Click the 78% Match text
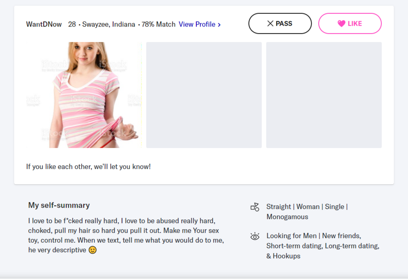This screenshot has height=279, width=408. point(159,24)
